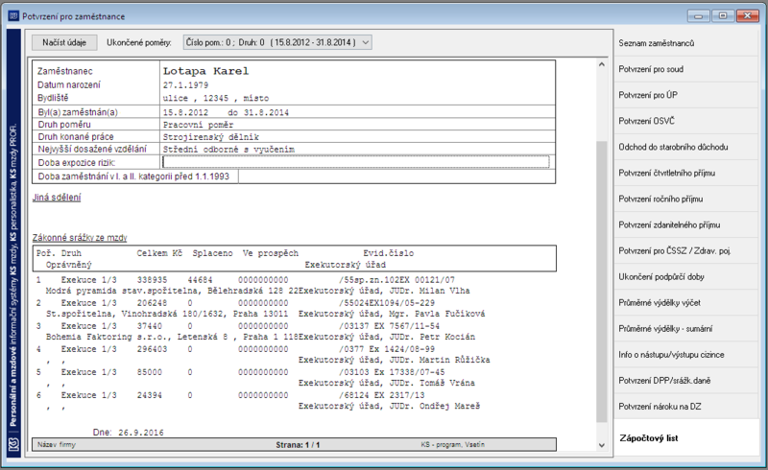Screen dimensions: 768x470
Task: Select Potvrzení pro ÚP
Action: click(x=685, y=95)
